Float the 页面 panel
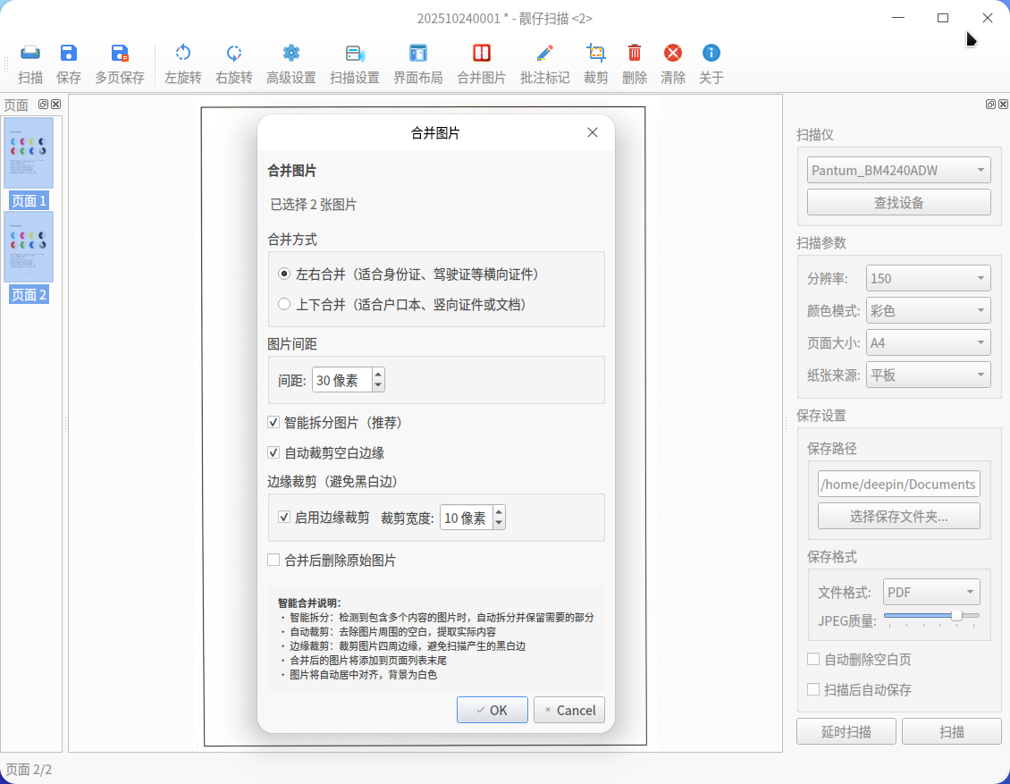Screen dimensions: 1010x784 (x=43, y=105)
